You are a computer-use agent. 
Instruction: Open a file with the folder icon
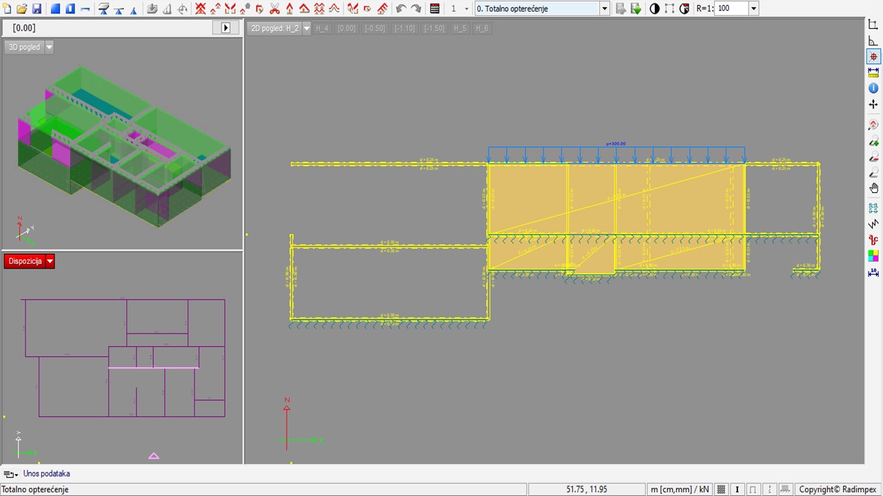(22, 9)
